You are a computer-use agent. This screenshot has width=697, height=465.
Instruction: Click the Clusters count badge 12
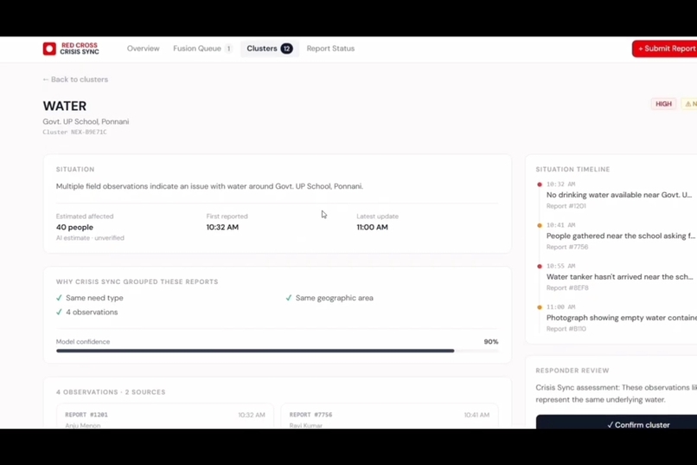(x=287, y=48)
